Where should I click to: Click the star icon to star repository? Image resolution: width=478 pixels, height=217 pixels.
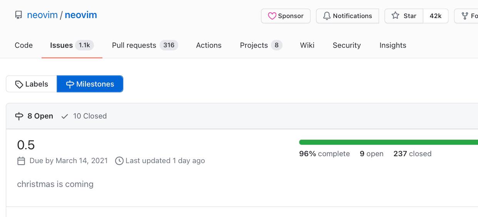(x=395, y=16)
